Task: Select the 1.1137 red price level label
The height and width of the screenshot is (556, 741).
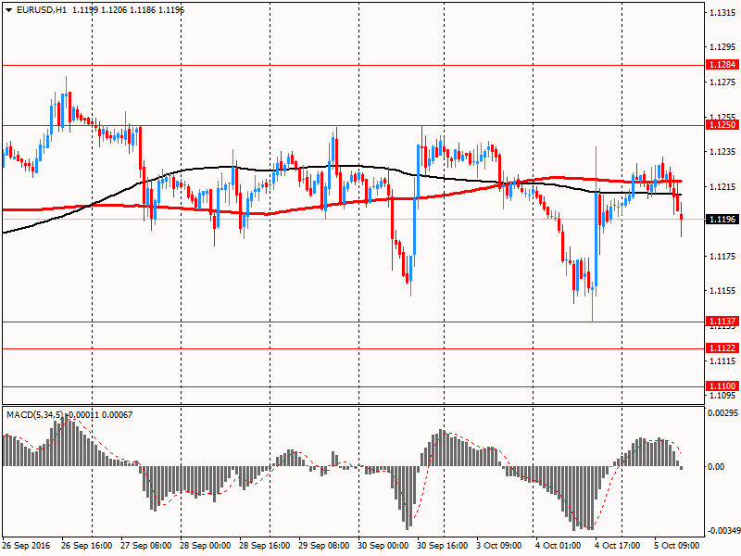Action: pos(722,322)
